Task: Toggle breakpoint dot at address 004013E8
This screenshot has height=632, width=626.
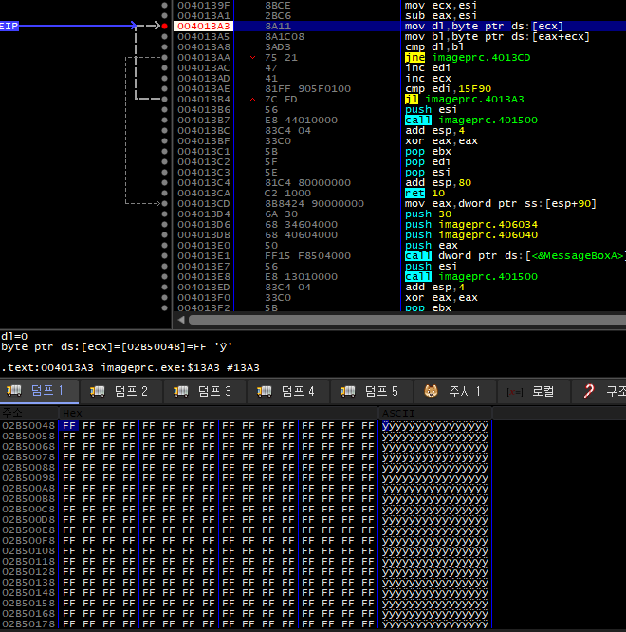Action: 164,277
